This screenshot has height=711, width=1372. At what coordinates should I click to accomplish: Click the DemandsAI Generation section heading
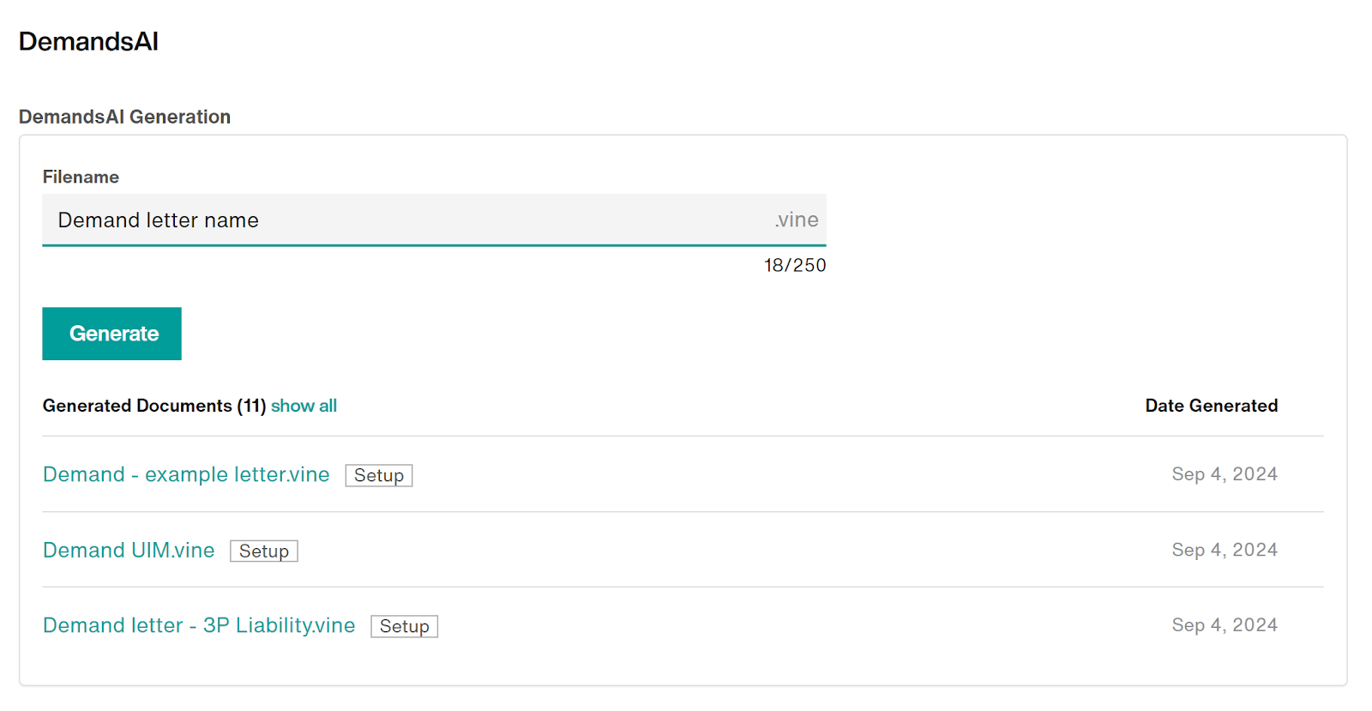click(124, 117)
